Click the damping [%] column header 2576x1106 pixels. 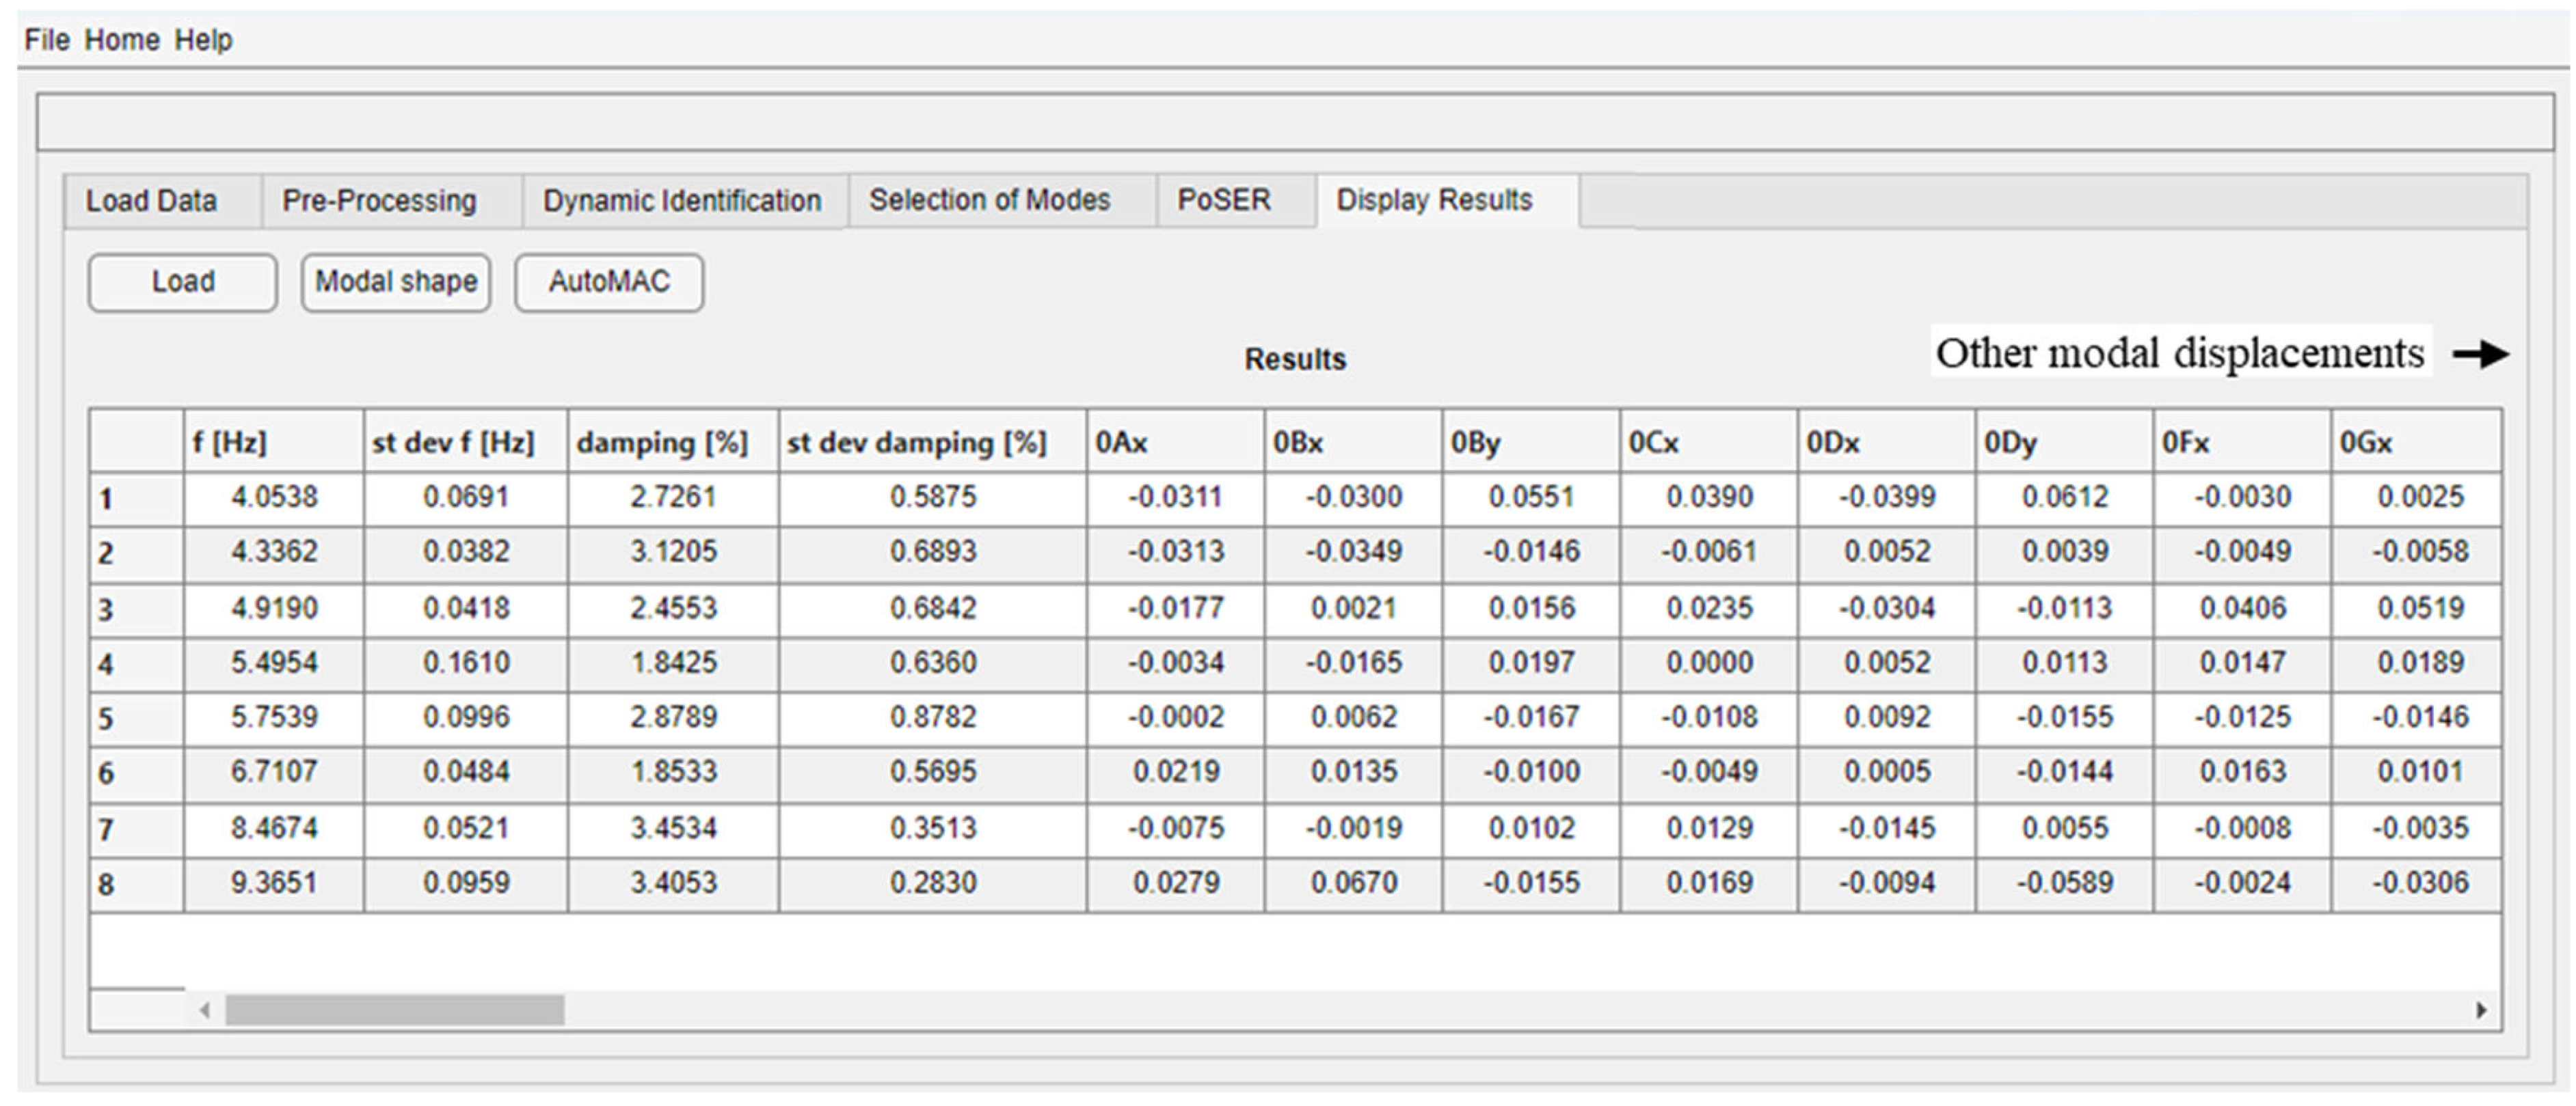pyautogui.click(x=672, y=443)
